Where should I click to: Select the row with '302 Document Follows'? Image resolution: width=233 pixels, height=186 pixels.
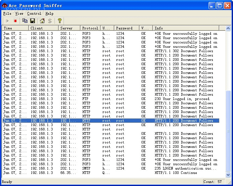(111, 51)
